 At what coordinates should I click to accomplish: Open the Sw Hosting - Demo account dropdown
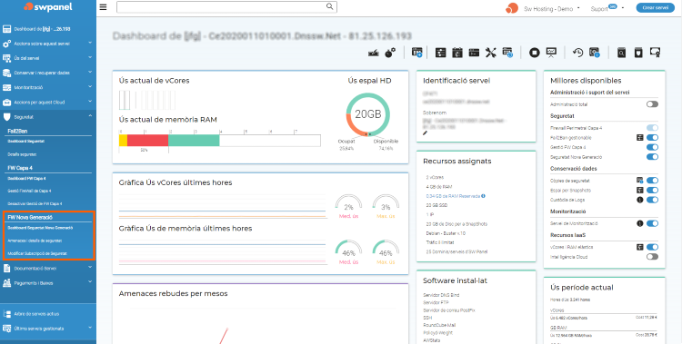tap(552, 8)
